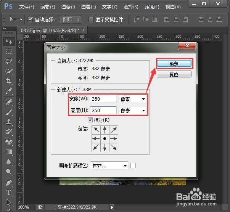Click the status bar document preview icon

(40, 207)
